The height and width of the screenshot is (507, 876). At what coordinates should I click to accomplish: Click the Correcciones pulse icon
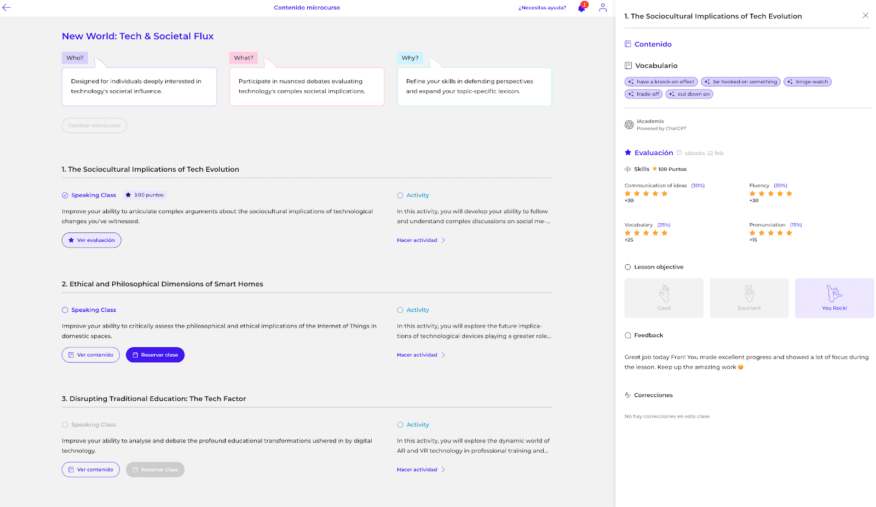tap(628, 395)
